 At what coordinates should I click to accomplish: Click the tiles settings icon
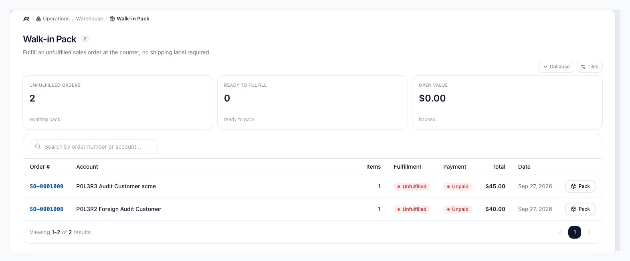coord(583,67)
